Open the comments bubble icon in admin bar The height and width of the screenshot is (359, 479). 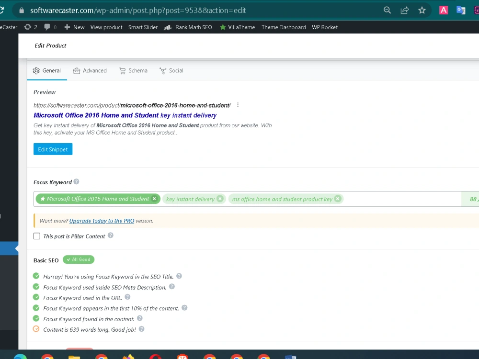tap(47, 27)
